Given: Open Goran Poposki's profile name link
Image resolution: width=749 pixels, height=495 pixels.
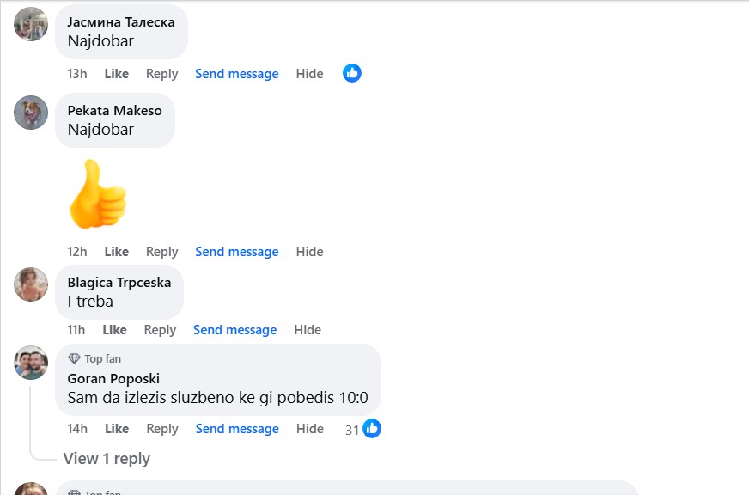Looking at the screenshot, I should 113,378.
